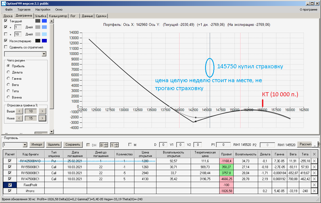Click the right arrow next to Ниже
Viewport: 321px width, 203px height.
(x=42, y=118)
